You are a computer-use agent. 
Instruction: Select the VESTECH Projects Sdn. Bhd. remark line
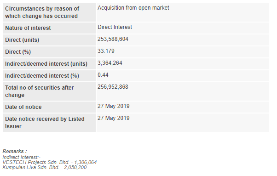(x=50, y=162)
